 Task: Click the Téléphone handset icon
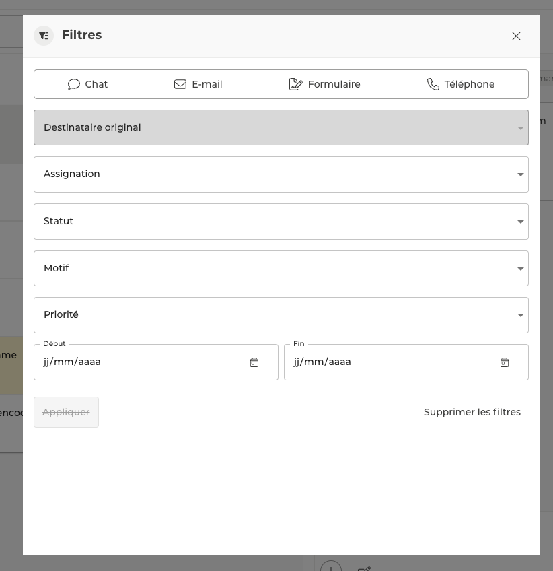click(x=433, y=84)
